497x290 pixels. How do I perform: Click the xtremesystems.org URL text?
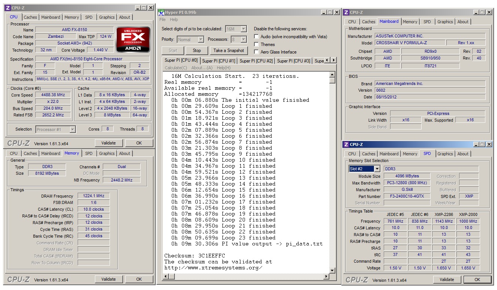tap(213, 268)
